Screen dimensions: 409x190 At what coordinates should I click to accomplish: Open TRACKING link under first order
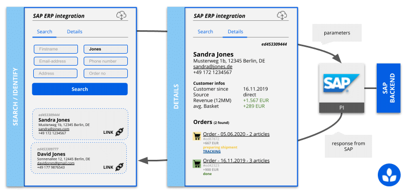pos(212,151)
